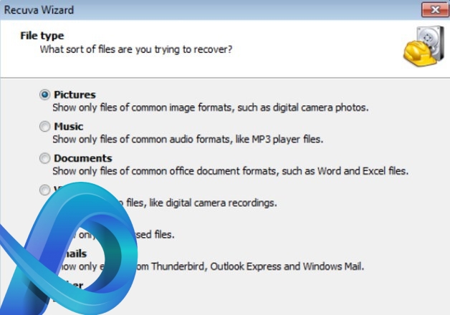
Task: Close the Recuva Wizard window
Action: tap(435, 9)
